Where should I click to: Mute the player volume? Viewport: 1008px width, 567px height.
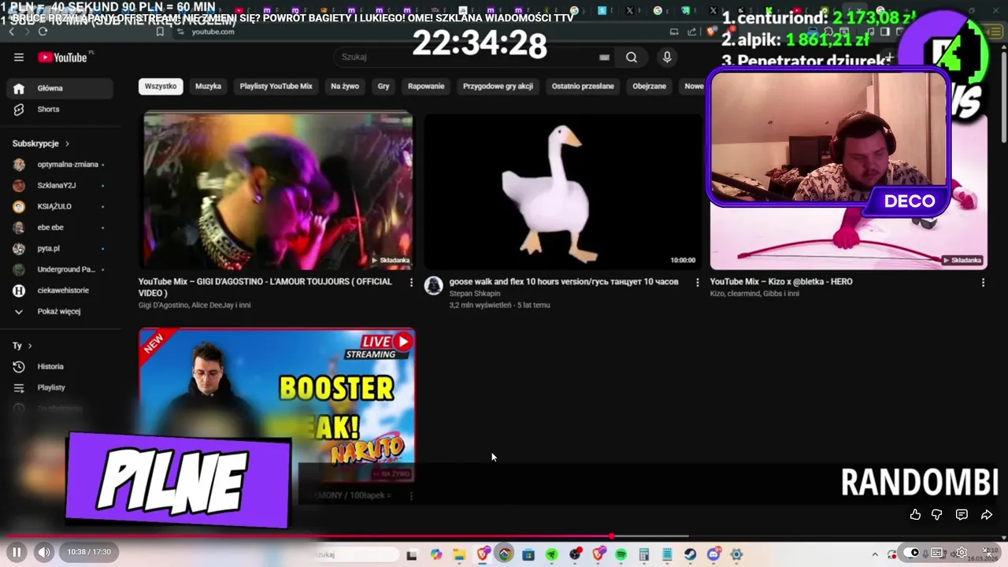click(x=44, y=552)
